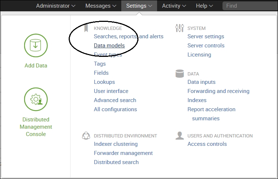This screenshot has width=278, height=179.
Task: Go to Searches, reports, and alerts
Action: click(x=129, y=36)
